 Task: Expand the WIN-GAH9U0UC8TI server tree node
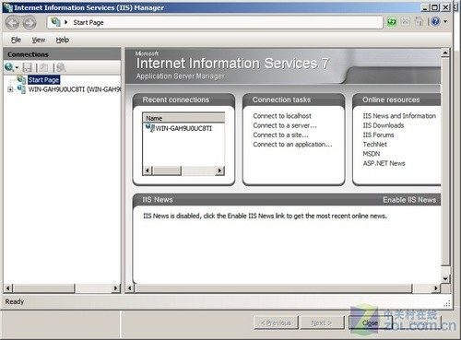10,89
